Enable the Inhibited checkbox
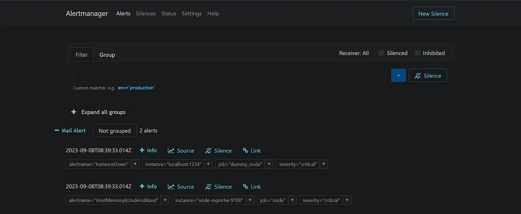This screenshot has height=214, width=521. pyautogui.click(x=418, y=53)
